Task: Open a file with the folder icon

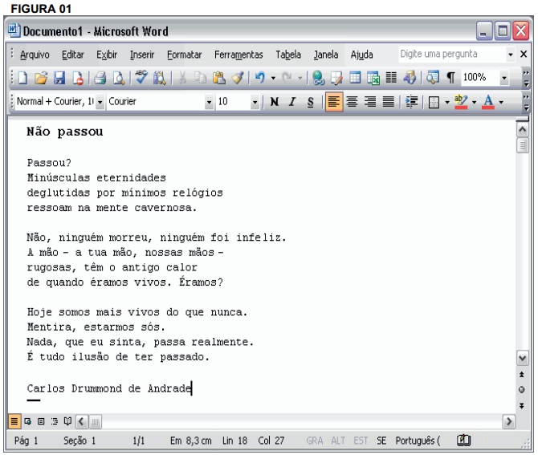Action: (x=41, y=78)
